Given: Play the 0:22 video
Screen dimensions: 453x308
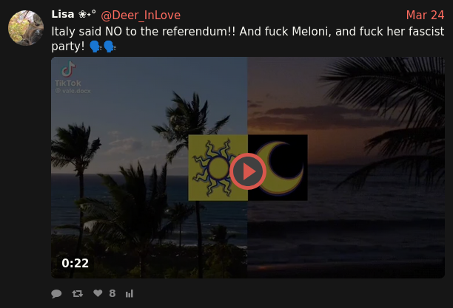Looking at the screenshot, I should tap(247, 171).
